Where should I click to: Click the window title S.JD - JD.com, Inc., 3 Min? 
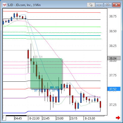click(24, 5)
